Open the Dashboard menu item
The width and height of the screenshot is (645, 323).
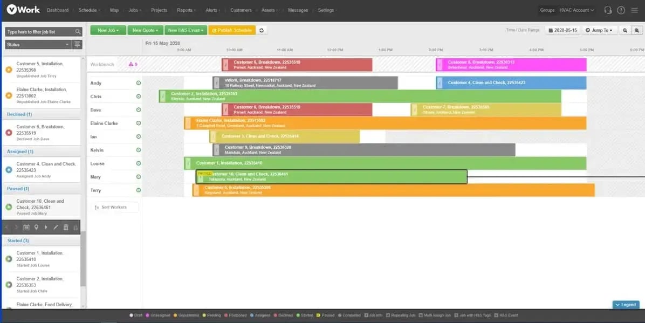[58, 10]
